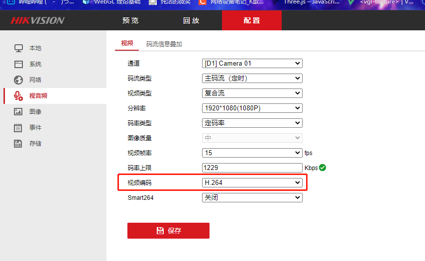Switch to the 回放 tab
Screen dimensions: 425x261
click(x=191, y=20)
